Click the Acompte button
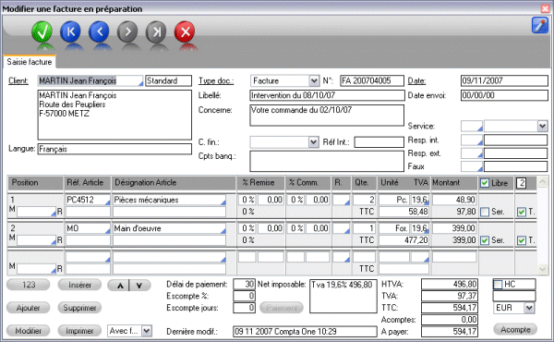The image size is (554, 342). 515,329
